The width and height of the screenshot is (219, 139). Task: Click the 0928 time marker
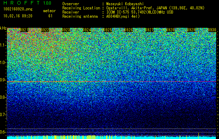(x=170, y=30)
